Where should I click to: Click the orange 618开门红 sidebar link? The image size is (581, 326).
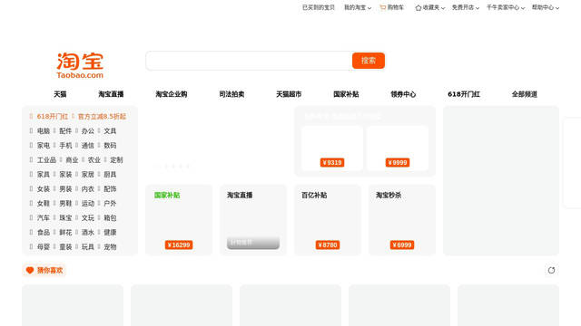[x=53, y=117]
